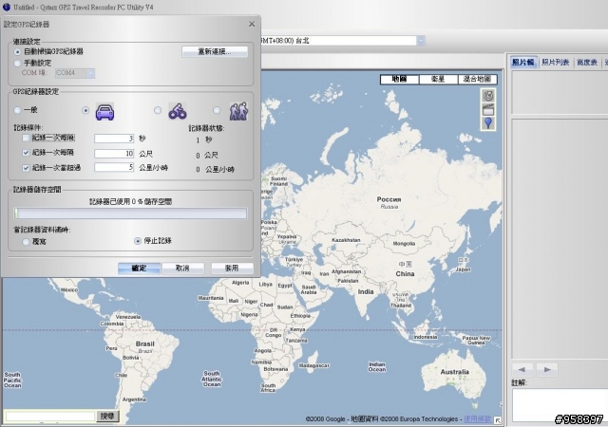The height and width of the screenshot is (427, 608).
Task: Click the 套用 apply button
Action: (232, 269)
